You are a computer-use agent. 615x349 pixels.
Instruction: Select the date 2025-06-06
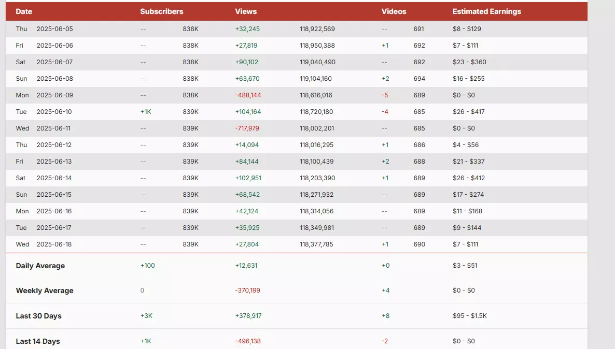point(54,46)
